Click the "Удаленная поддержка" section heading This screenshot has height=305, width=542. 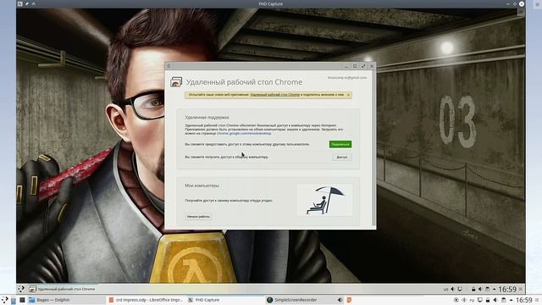click(x=207, y=117)
